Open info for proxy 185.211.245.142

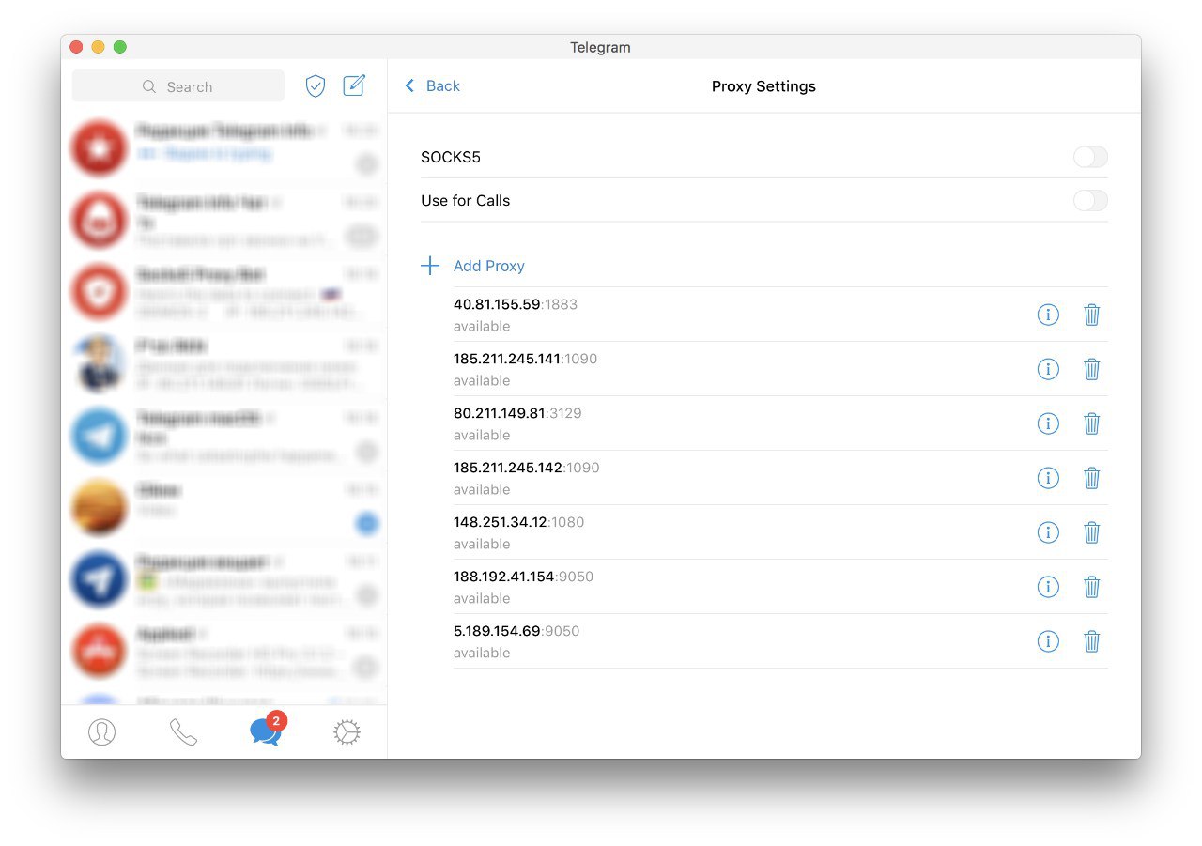1048,478
